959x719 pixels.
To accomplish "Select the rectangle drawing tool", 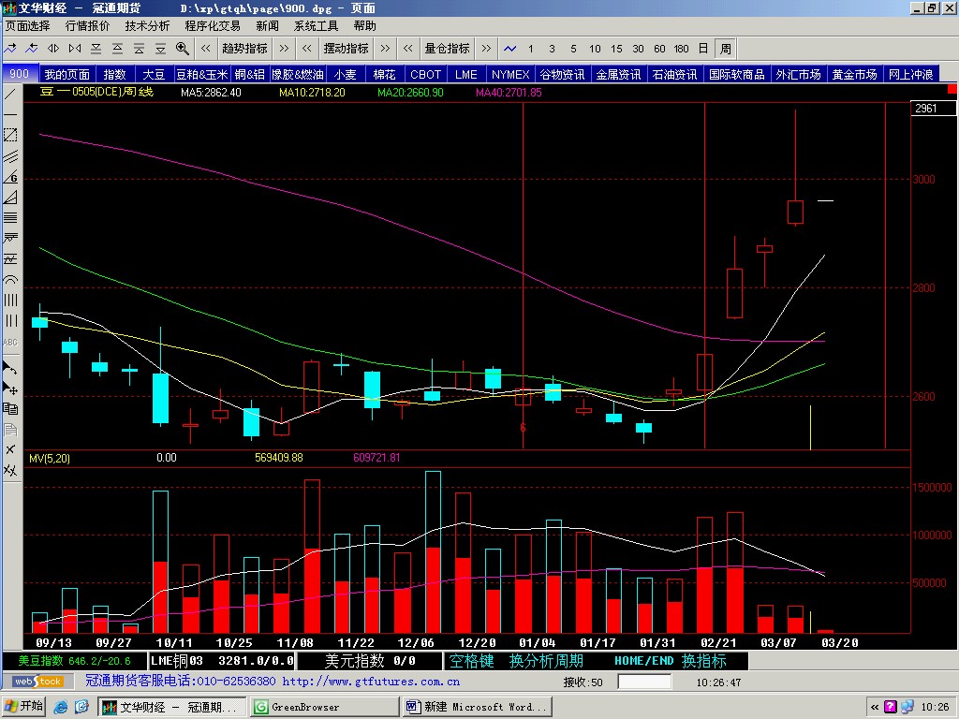I will pos(10,135).
